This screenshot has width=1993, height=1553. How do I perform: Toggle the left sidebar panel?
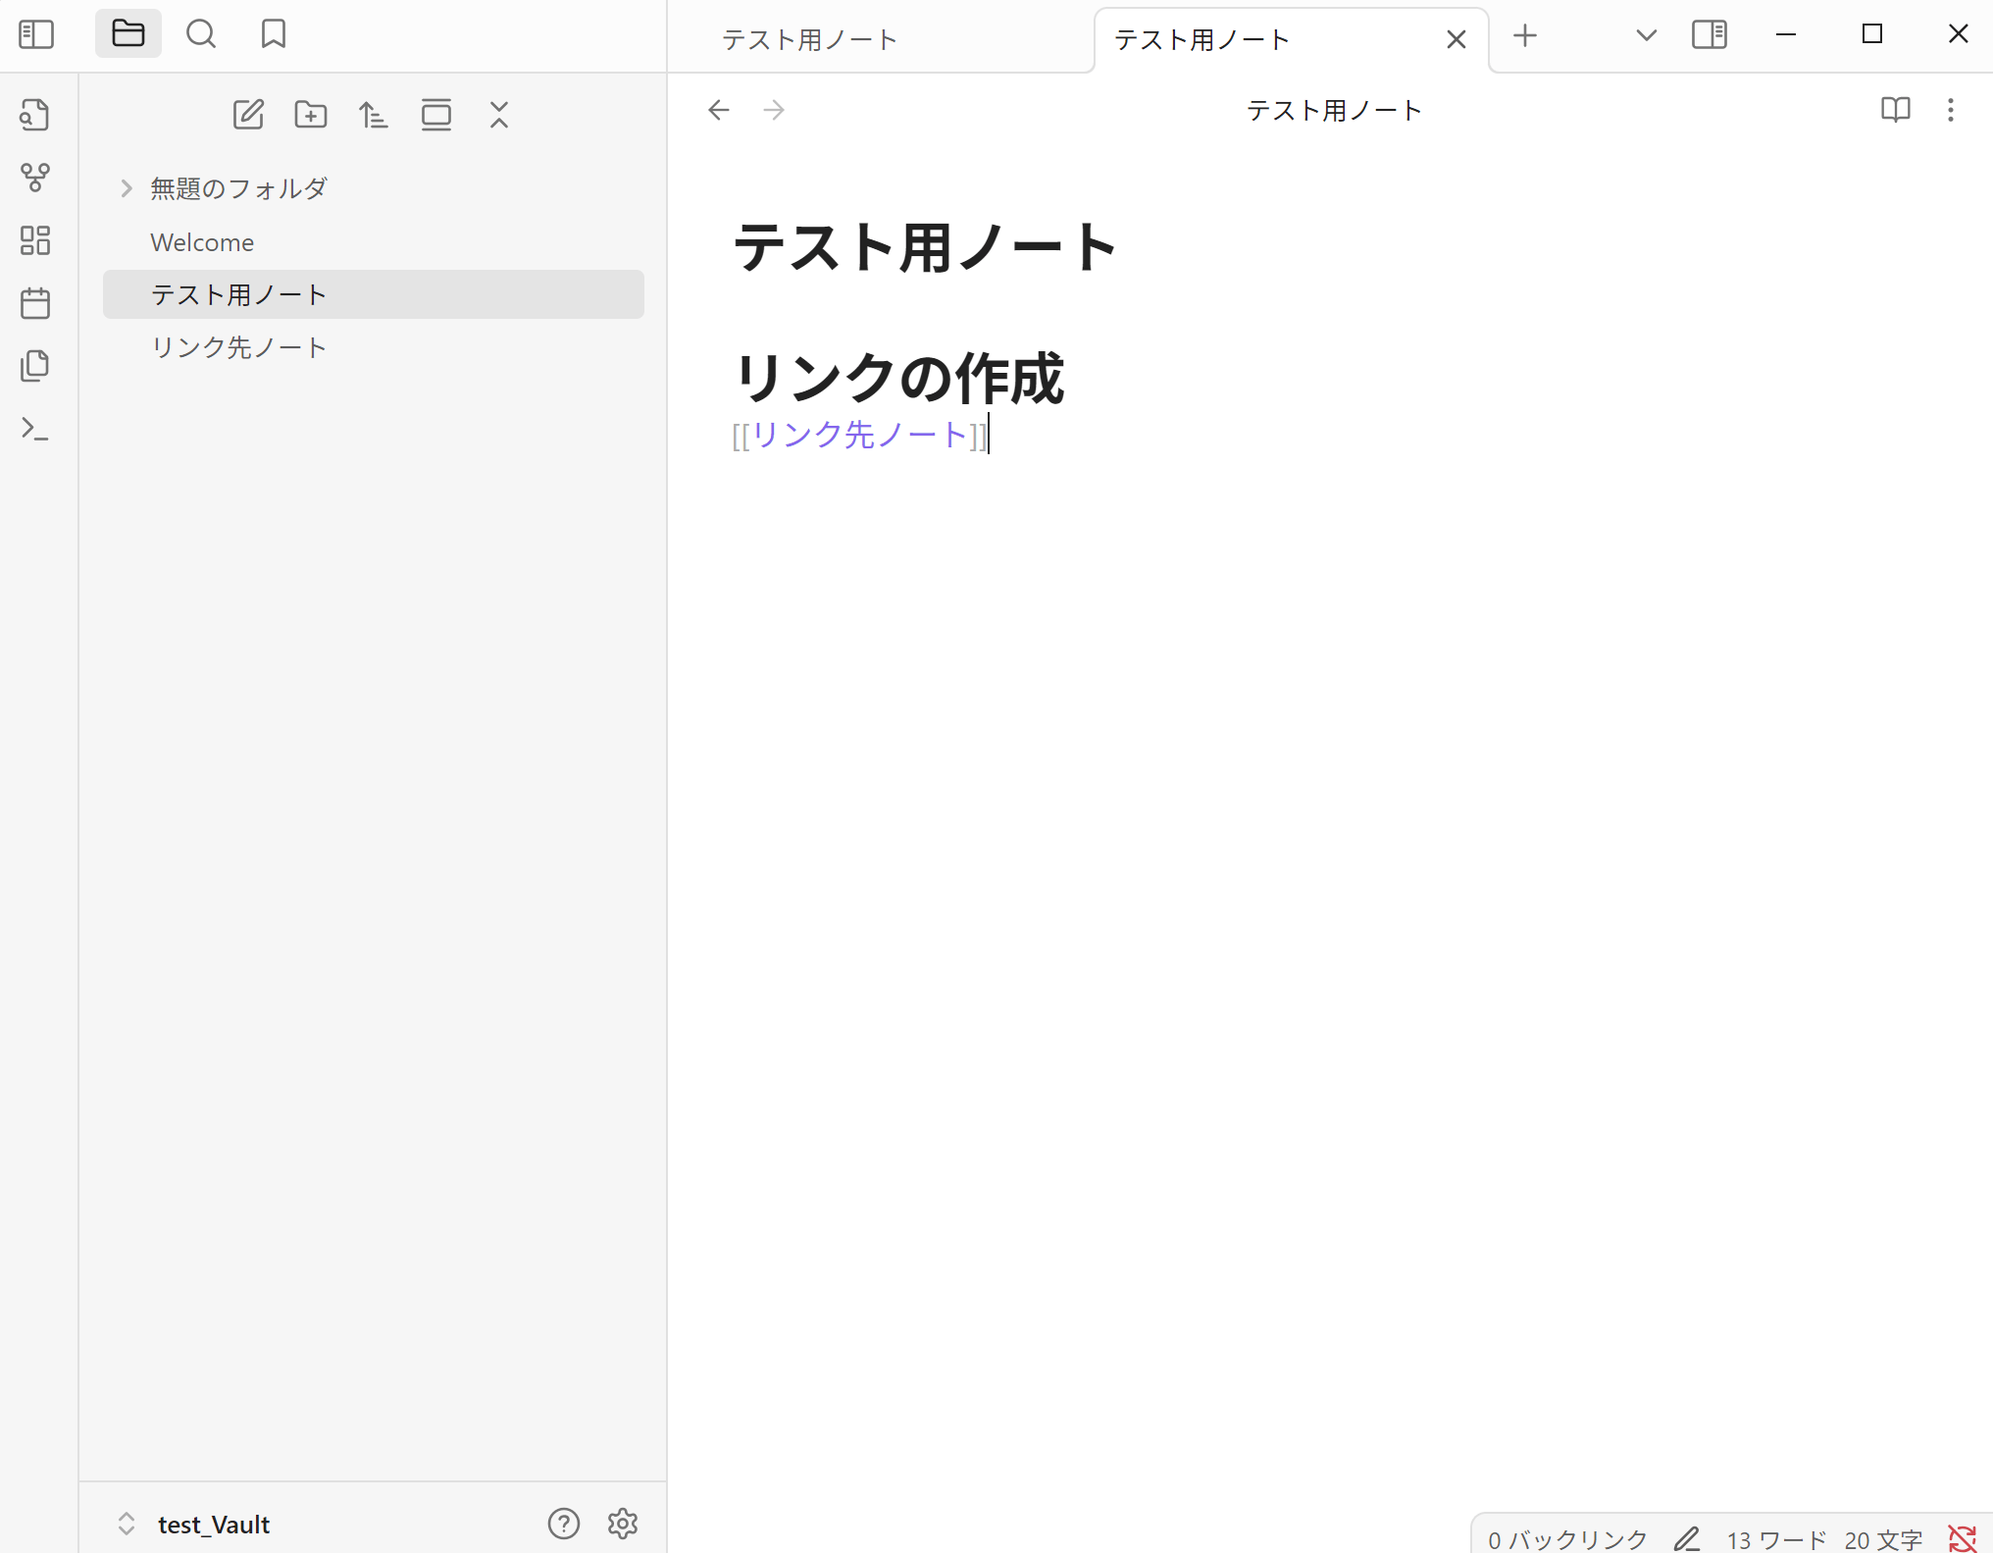[36, 34]
